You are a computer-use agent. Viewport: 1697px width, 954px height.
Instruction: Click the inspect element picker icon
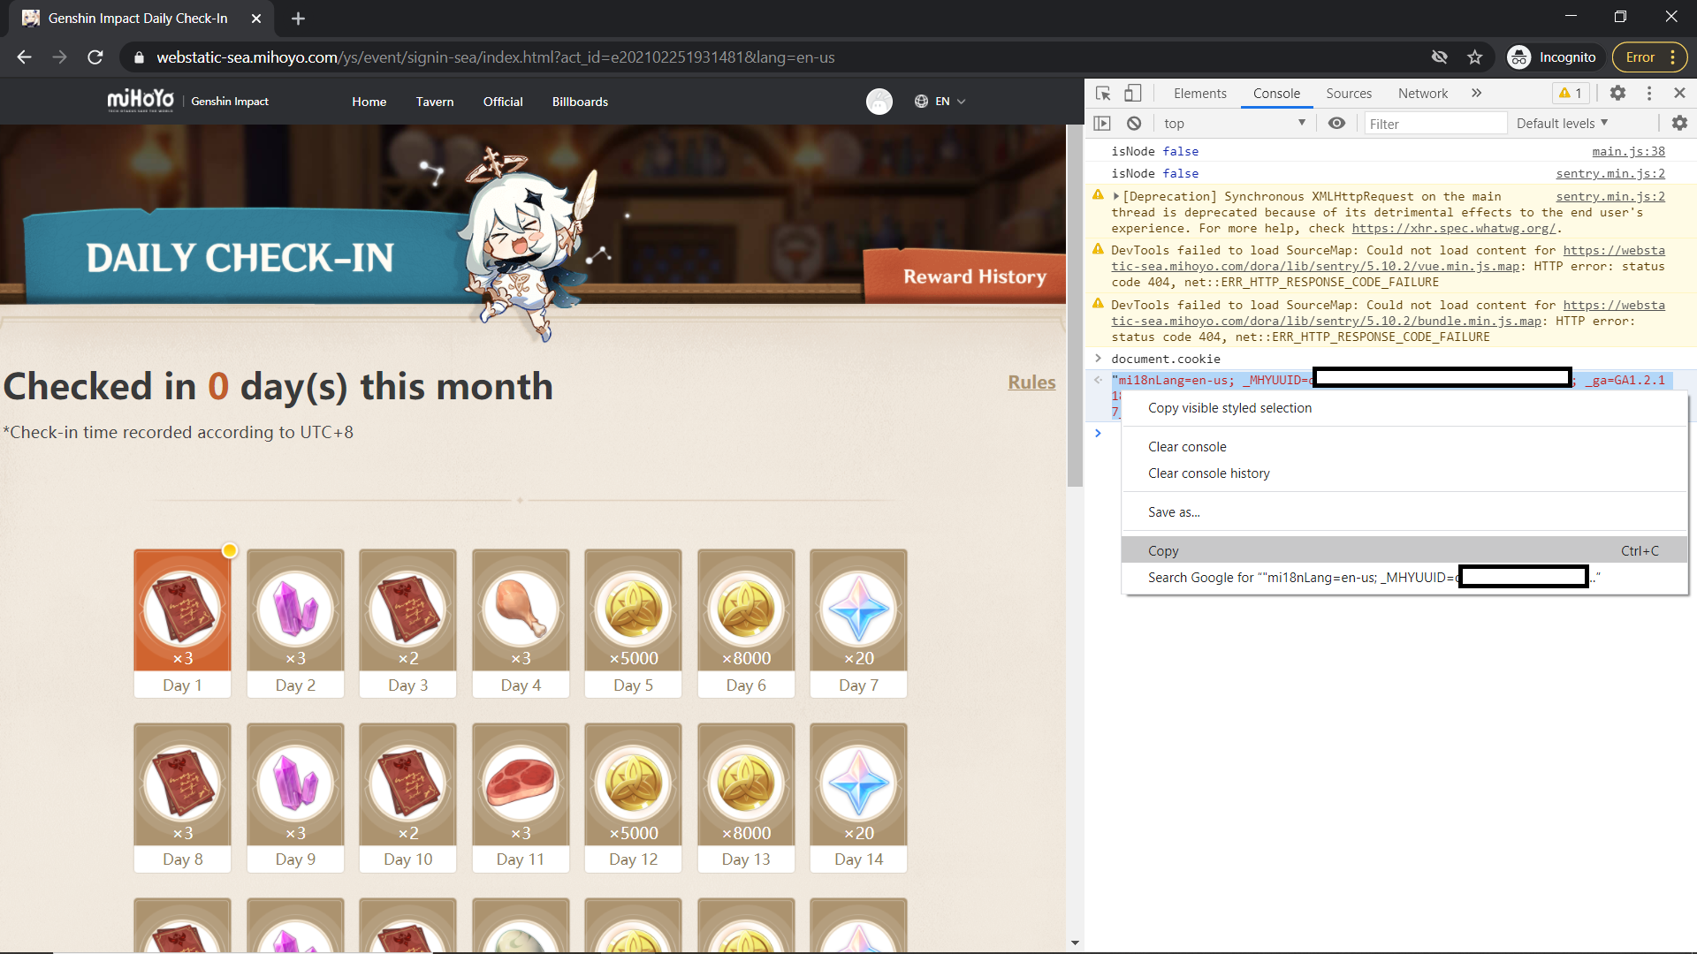click(x=1103, y=94)
